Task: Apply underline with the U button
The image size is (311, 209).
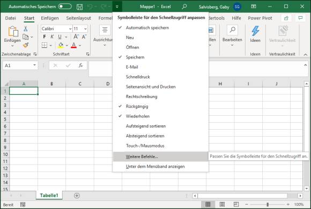Action: click(x=60, y=36)
